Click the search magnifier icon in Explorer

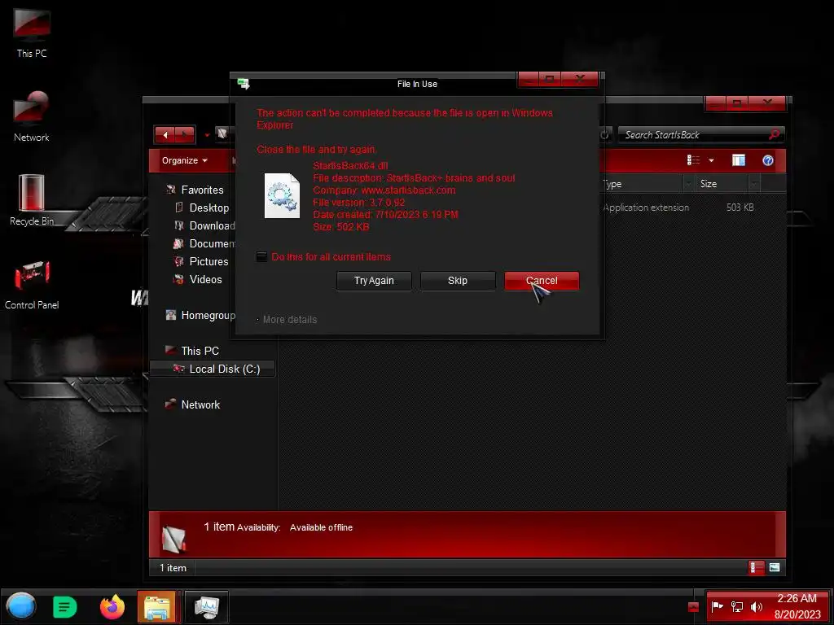775,135
